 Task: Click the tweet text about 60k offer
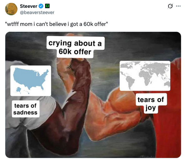[56, 24]
